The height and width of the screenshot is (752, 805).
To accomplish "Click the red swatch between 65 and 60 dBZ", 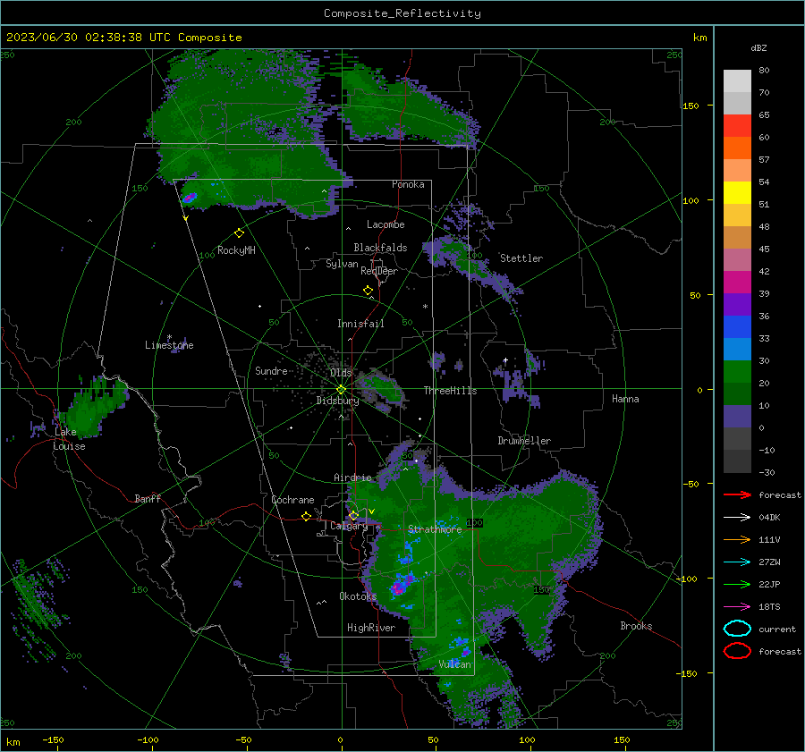I will tap(737, 126).
